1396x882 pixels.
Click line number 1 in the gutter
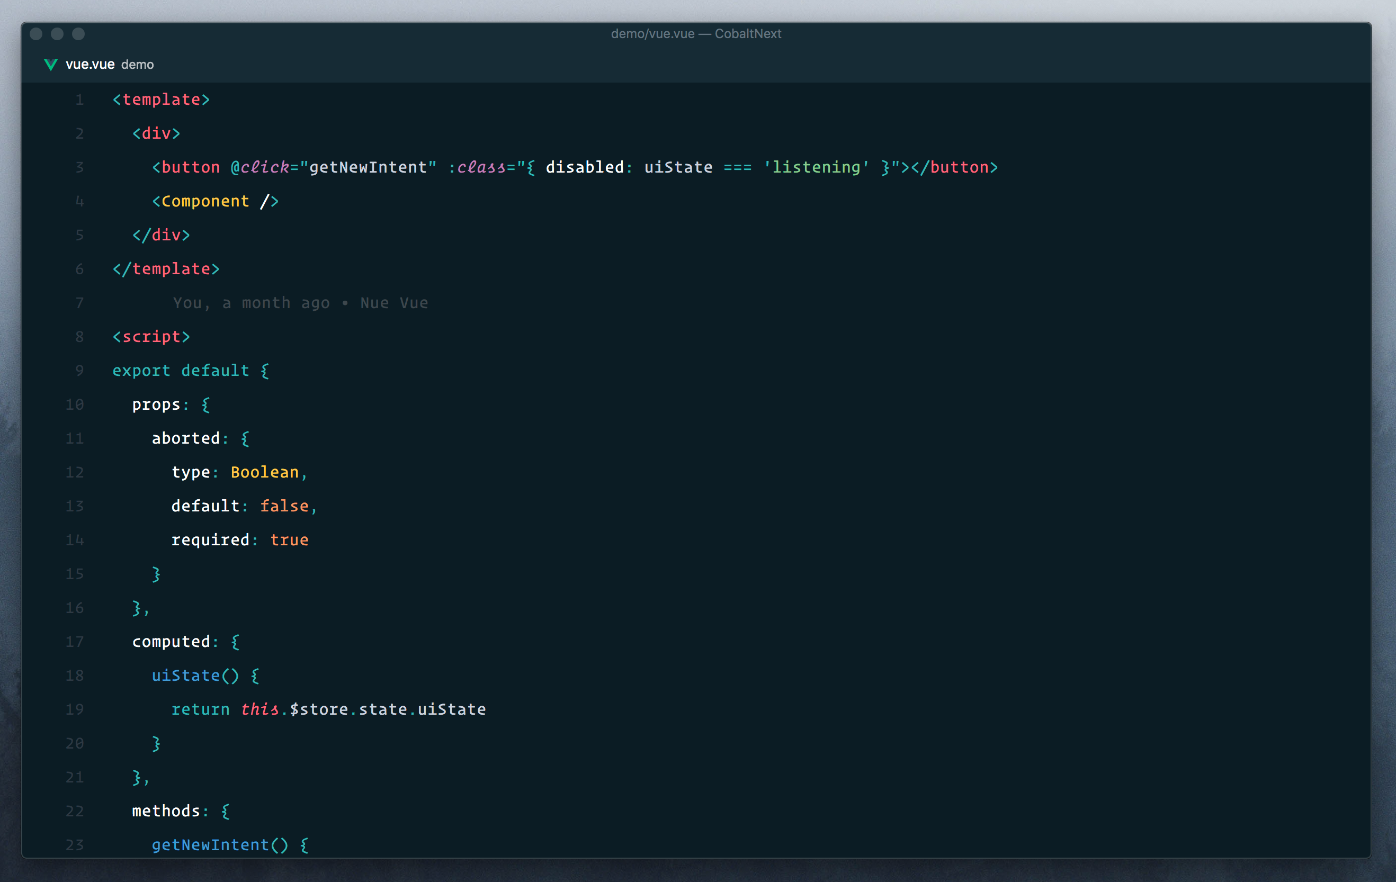pos(79,100)
